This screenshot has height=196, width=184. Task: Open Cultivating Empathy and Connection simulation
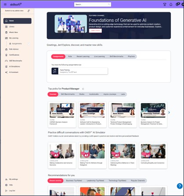point(153,156)
